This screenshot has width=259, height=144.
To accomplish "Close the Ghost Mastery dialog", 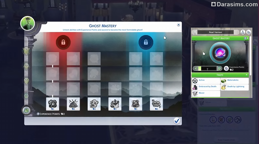I will point(178,25).
